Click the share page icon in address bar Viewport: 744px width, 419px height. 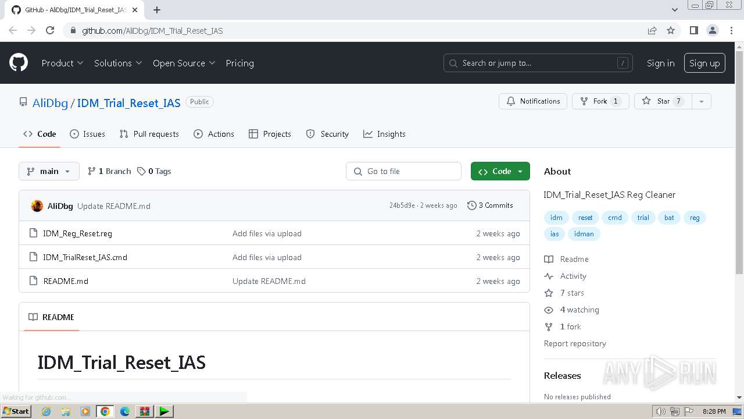[652, 30]
